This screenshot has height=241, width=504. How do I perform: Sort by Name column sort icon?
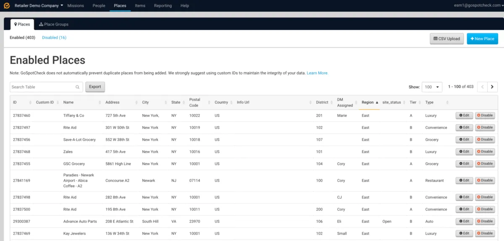(100, 103)
